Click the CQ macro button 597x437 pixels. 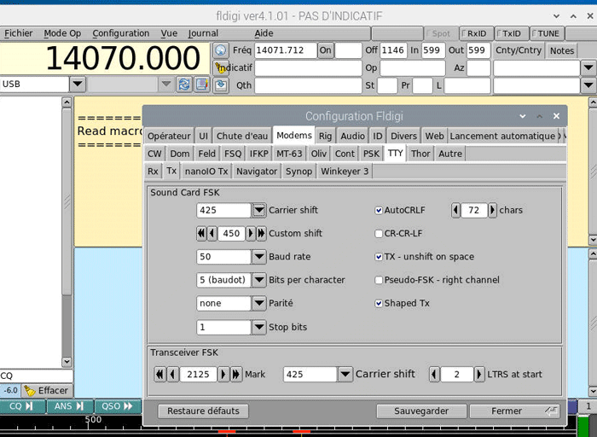(x=22, y=406)
